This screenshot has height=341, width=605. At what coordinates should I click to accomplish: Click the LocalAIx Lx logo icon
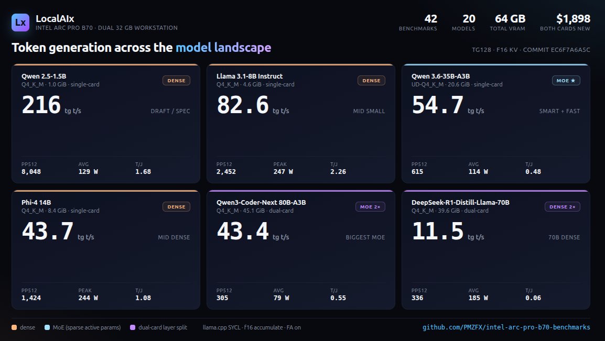pos(20,23)
